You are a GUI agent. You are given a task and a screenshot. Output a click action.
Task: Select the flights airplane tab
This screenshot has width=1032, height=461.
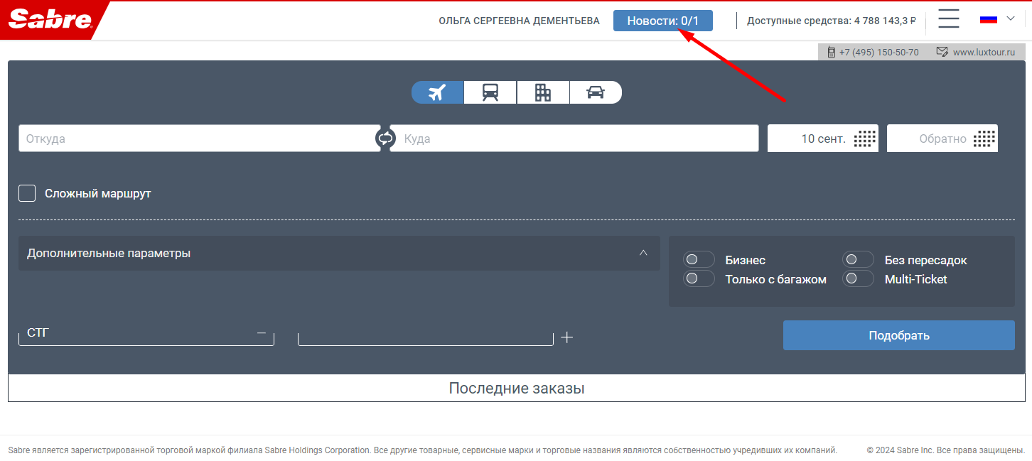(437, 92)
